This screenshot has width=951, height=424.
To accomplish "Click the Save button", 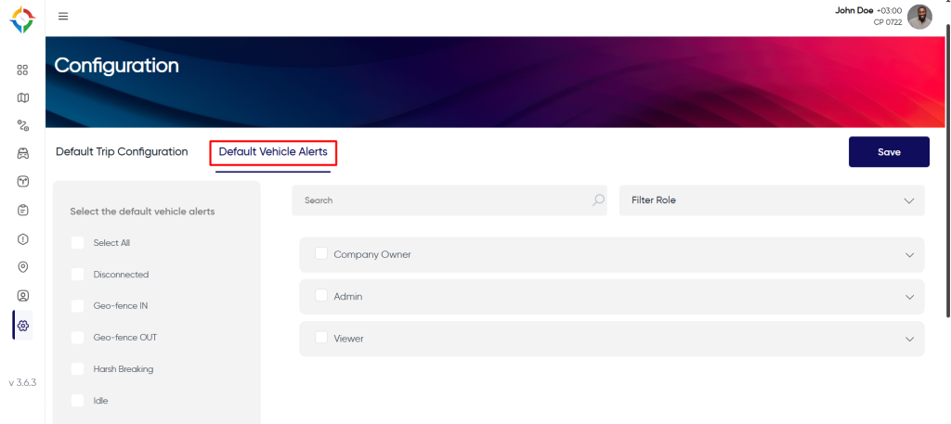I will coord(889,152).
